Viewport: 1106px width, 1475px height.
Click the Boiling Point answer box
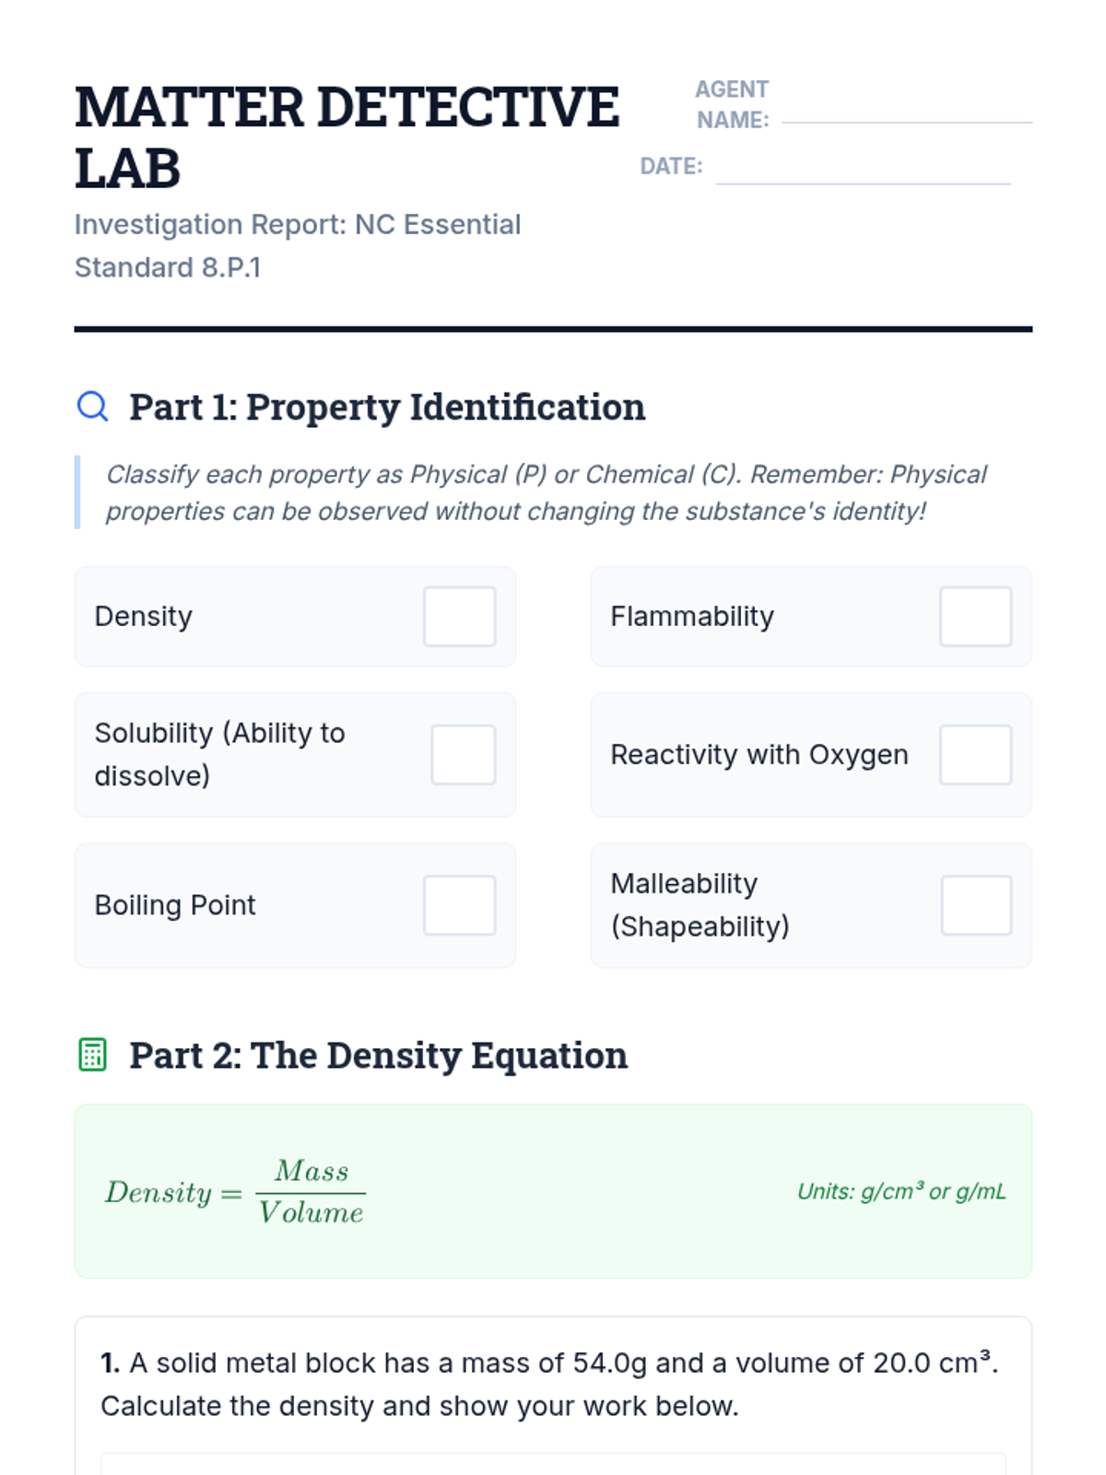pyautogui.click(x=459, y=904)
